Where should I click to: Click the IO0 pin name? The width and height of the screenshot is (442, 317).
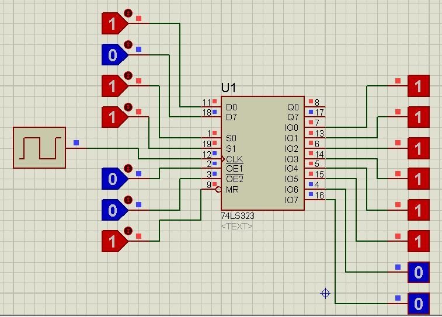coord(292,128)
